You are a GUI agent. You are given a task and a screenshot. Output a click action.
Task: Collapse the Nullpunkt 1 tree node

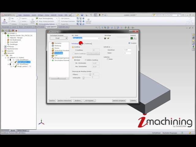[6, 58]
